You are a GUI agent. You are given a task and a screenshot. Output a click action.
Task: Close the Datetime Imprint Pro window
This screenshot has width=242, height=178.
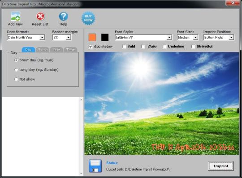[233, 3]
